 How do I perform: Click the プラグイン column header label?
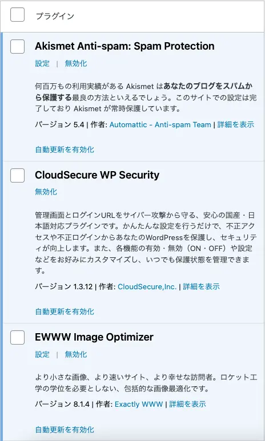(55, 16)
